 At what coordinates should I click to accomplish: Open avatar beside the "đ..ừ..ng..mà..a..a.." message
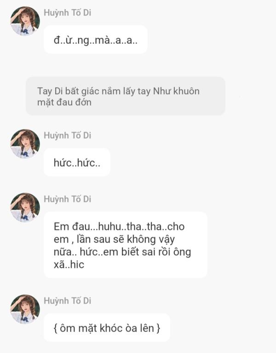(x=25, y=21)
